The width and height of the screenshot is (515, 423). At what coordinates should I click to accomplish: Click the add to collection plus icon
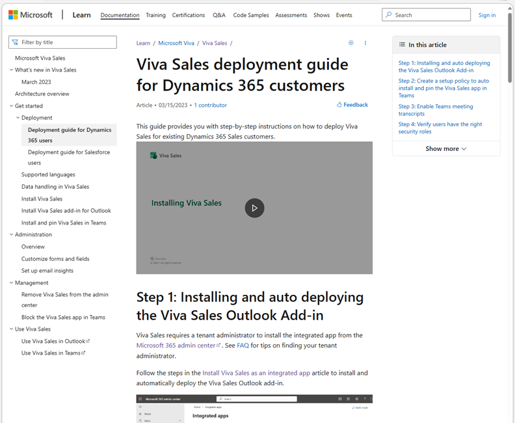pos(350,43)
